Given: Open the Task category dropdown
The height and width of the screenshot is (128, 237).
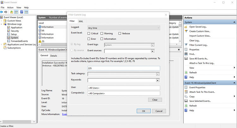Looking at the screenshot, I should click(158, 74).
